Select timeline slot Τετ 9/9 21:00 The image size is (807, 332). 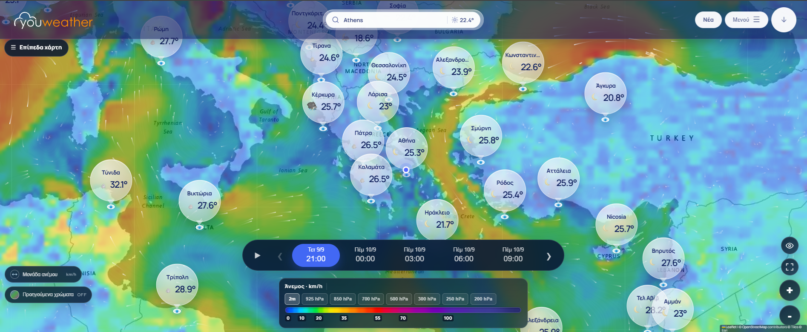click(x=316, y=255)
